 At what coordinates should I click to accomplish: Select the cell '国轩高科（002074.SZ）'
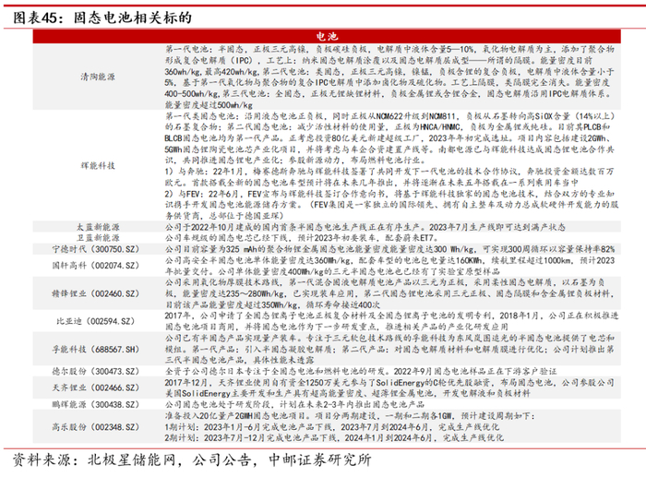pos(96,266)
